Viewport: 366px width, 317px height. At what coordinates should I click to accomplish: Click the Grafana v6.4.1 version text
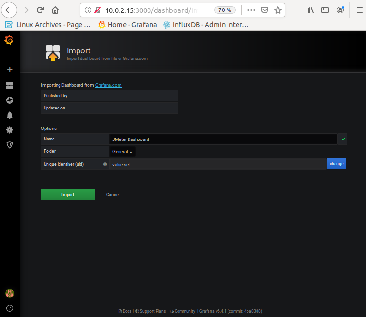click(231, 311)
